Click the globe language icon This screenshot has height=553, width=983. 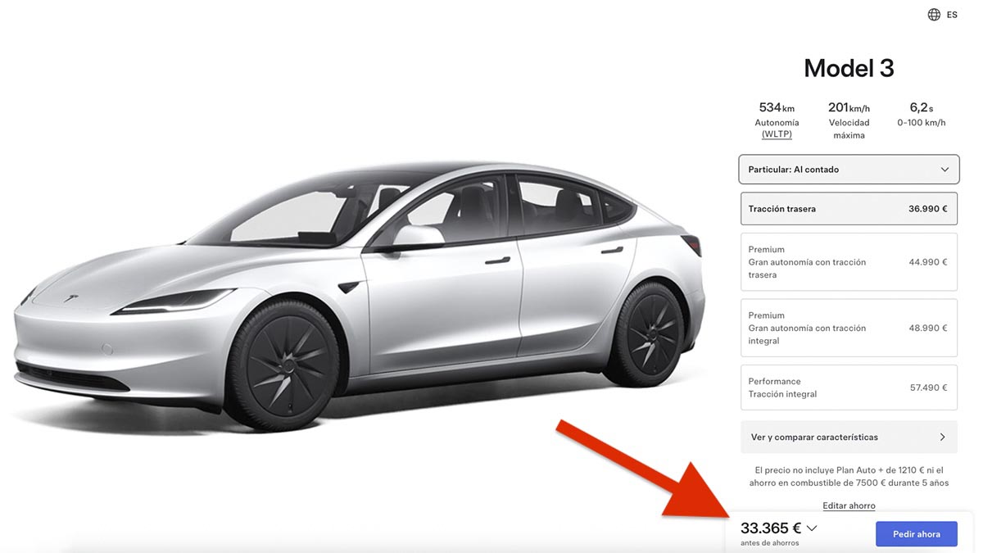[934, 15]
